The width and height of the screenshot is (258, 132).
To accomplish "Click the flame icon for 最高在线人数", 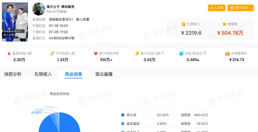I will [9, 53].
